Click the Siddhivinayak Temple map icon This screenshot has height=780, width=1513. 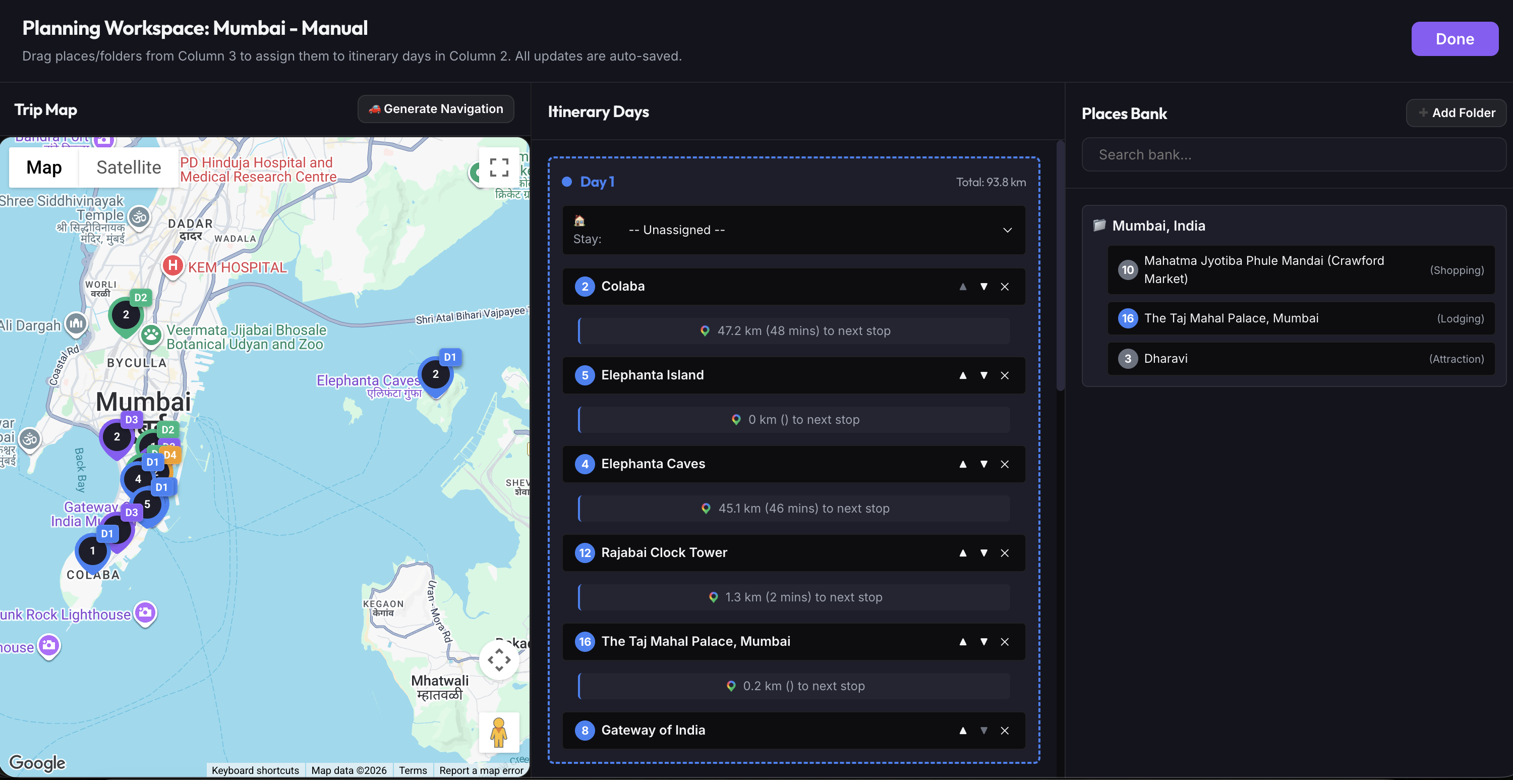coord(139,217)
